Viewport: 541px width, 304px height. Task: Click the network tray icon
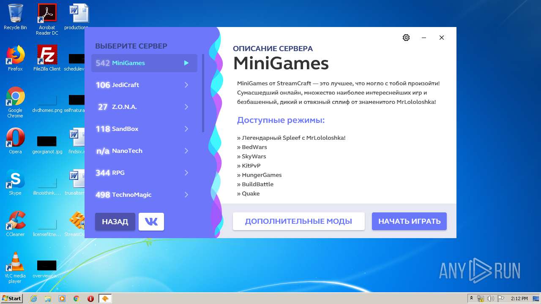(x=481, y=299)
